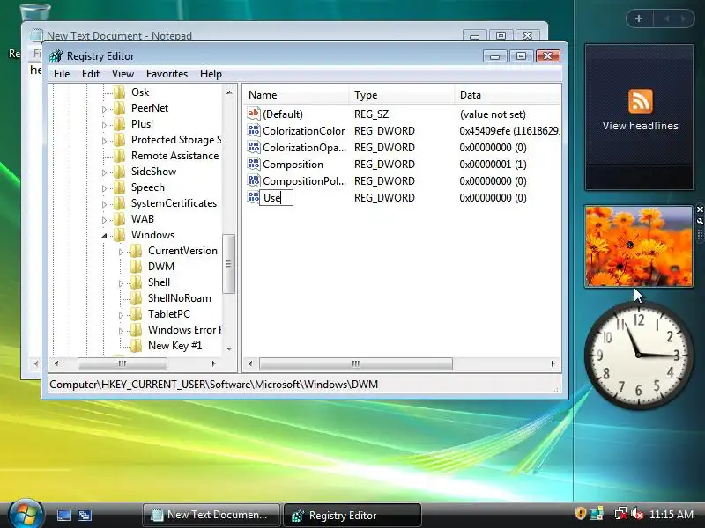This screenshot has height=528, width=705.
Task: Expand the WAB key
Action: point(104,220)
